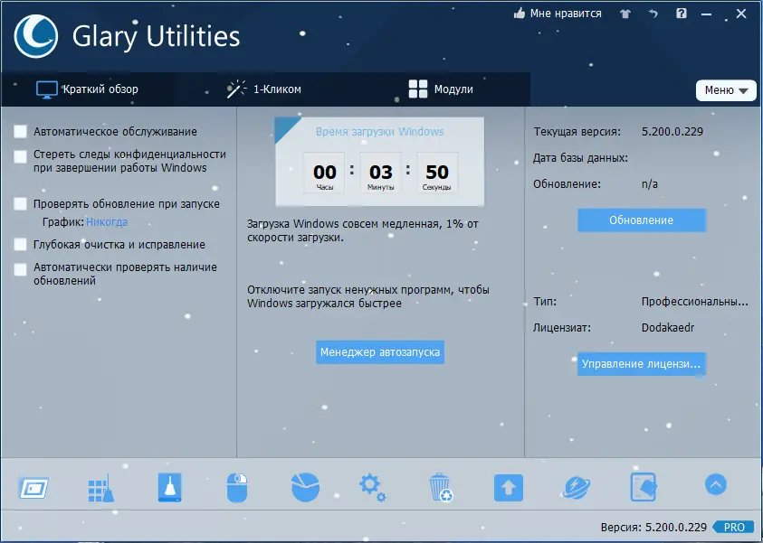
Task: Launch Registry Cleaner grid-with-broom icon
Action: click(x=101, y=488)
